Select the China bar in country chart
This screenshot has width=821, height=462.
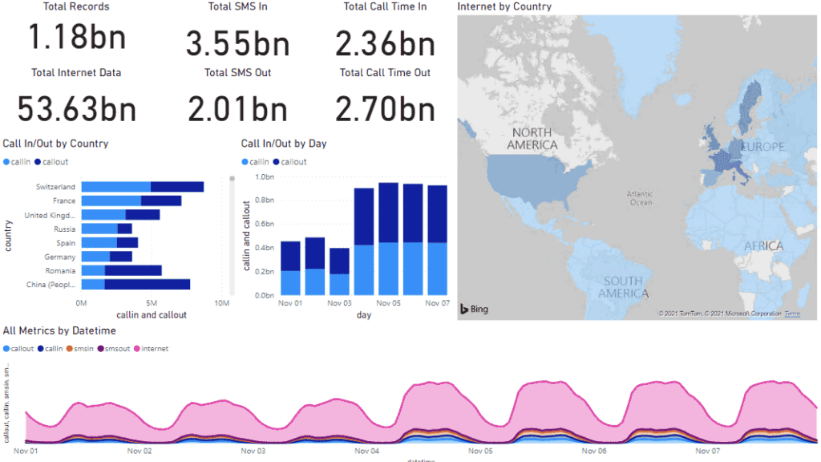coord(135,285)
